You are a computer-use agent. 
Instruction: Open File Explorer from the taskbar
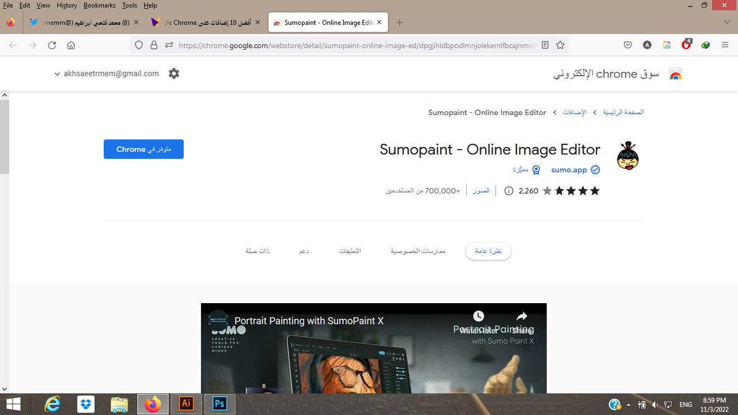119,404
